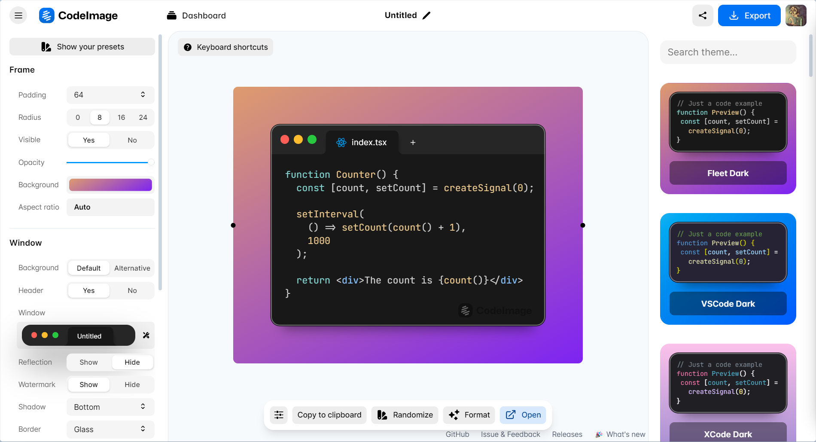
Task: Click the VSCode Dark preview thumbnail
Action: (728, 253)
